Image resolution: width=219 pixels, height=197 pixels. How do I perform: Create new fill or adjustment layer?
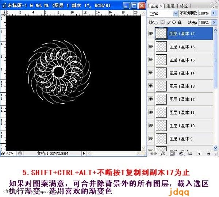pos(181,154)
